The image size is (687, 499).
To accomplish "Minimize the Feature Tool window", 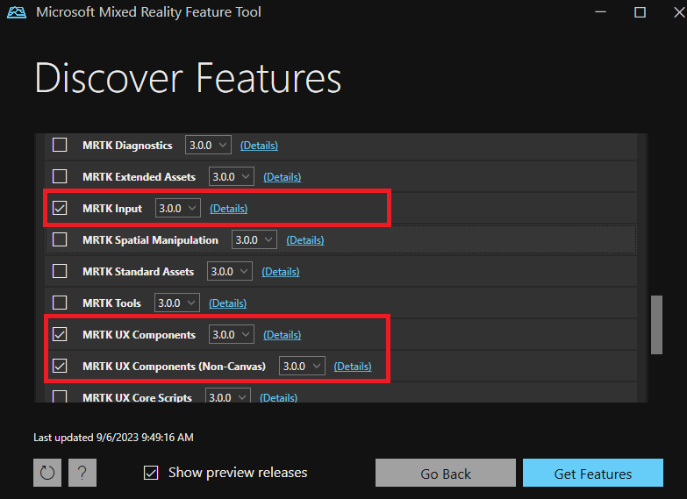I will coord(601,12).
